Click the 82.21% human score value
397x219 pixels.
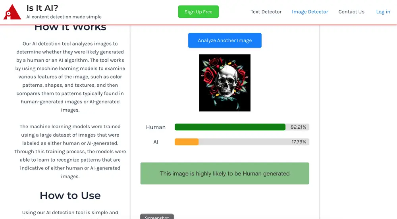[298, 127]
